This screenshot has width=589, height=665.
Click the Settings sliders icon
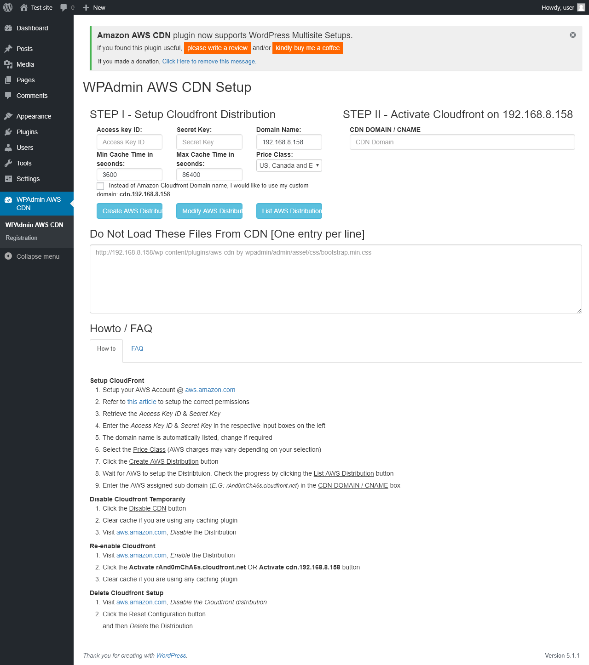coord(8,179)
